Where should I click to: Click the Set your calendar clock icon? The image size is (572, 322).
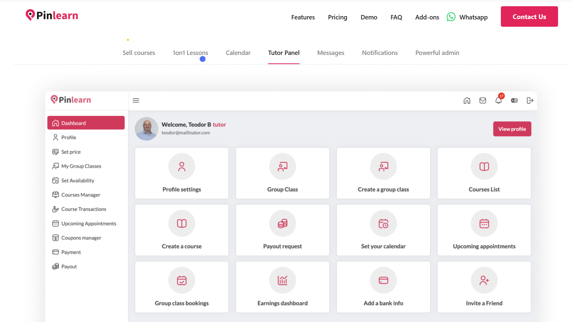click(384, 223)
